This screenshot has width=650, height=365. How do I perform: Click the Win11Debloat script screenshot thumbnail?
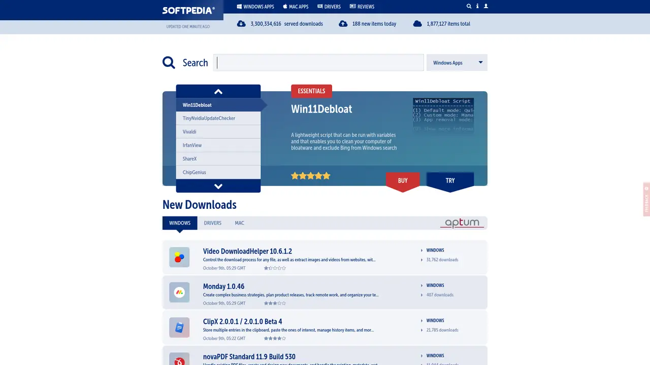tap(443, 115)
